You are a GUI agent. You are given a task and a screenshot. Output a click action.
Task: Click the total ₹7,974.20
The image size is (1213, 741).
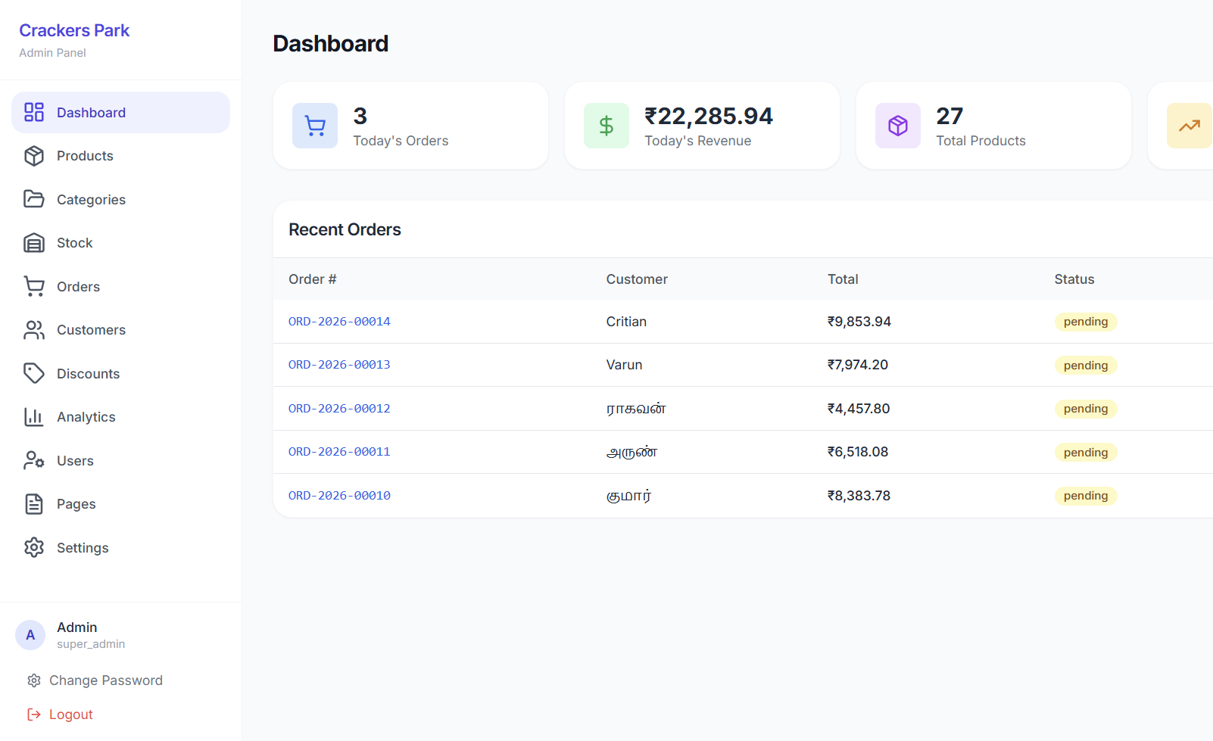pyautogui.click(x=858, y=365)
